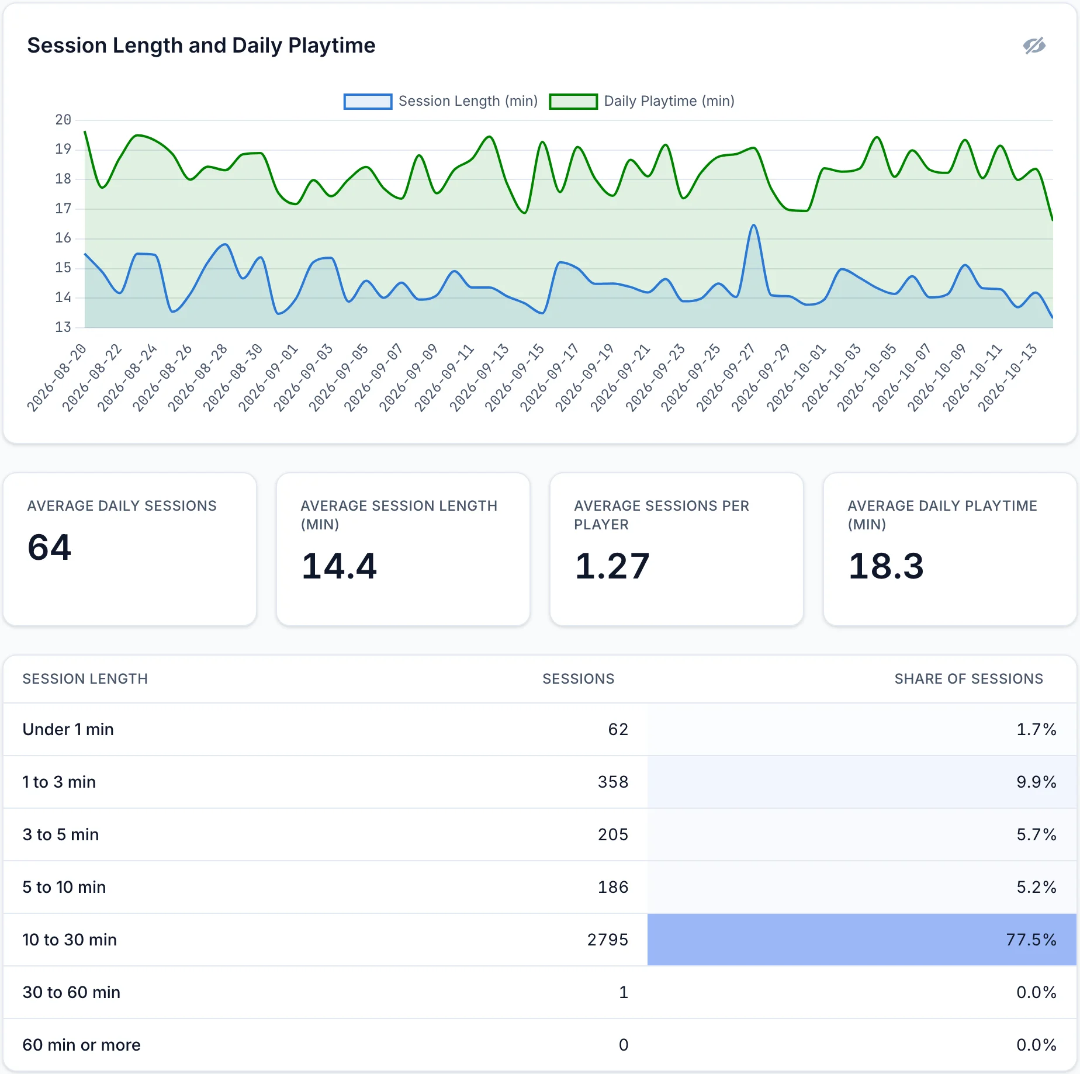This screenshot has width=1080, height=1074.
Task: Click the y-axis value 20
Action: point(63,120)
